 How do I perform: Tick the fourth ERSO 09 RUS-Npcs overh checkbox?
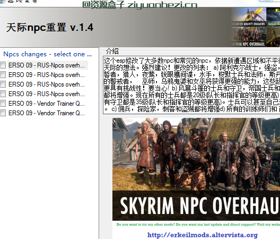[x=3, y=93]
